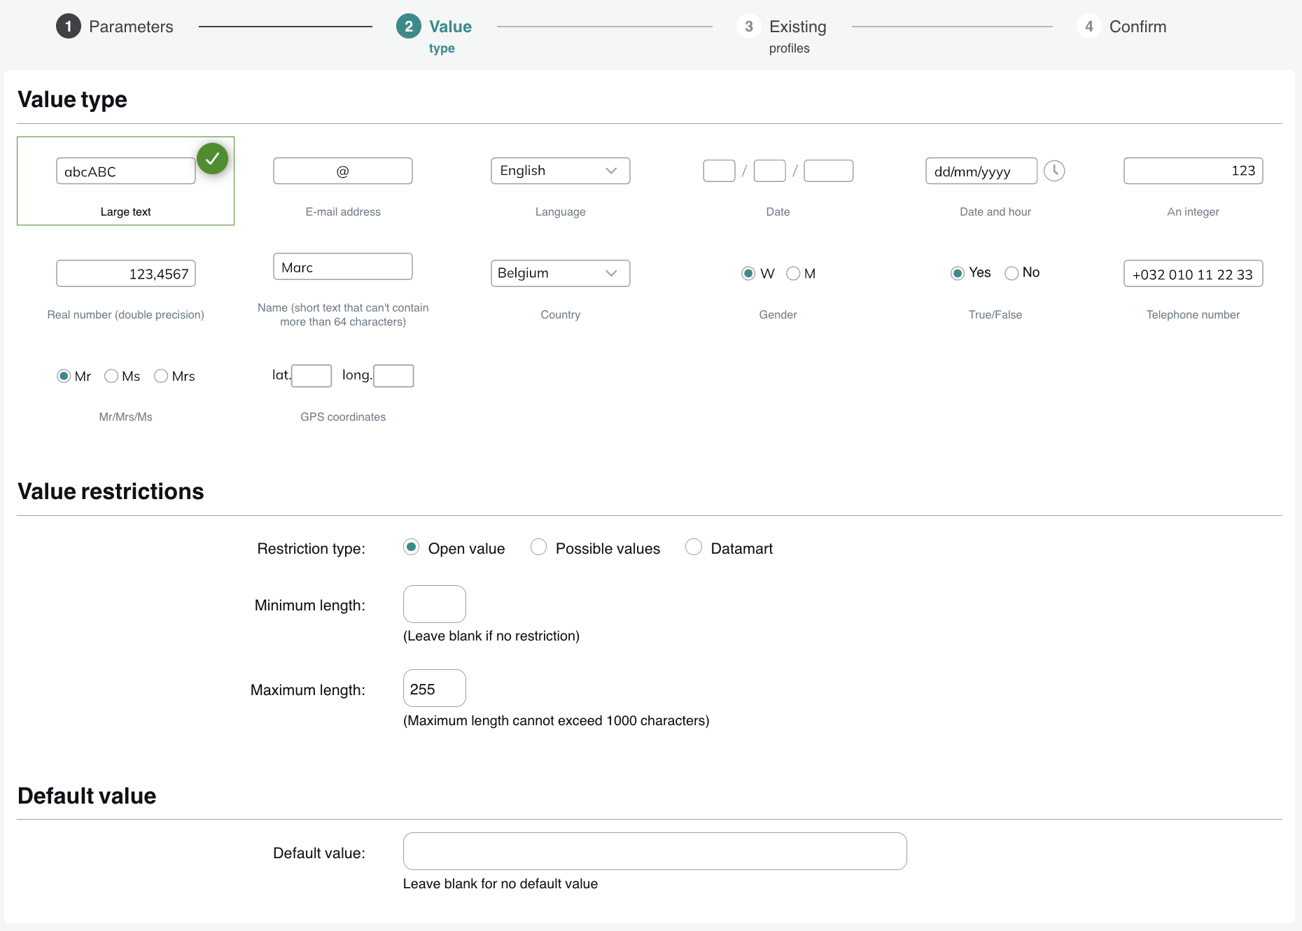Open the Belgium country dropdown
The image size is (1302, 931).
[561, 273]
